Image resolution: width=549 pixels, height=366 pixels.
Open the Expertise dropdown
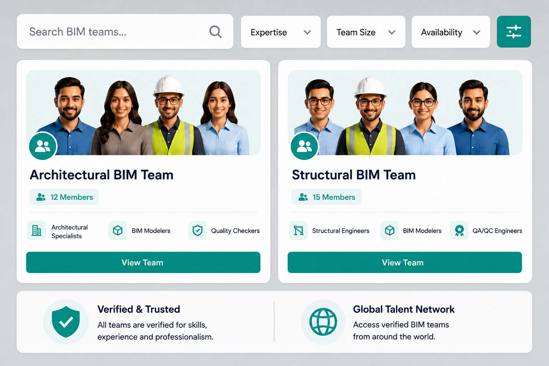[x=281, y=32]
